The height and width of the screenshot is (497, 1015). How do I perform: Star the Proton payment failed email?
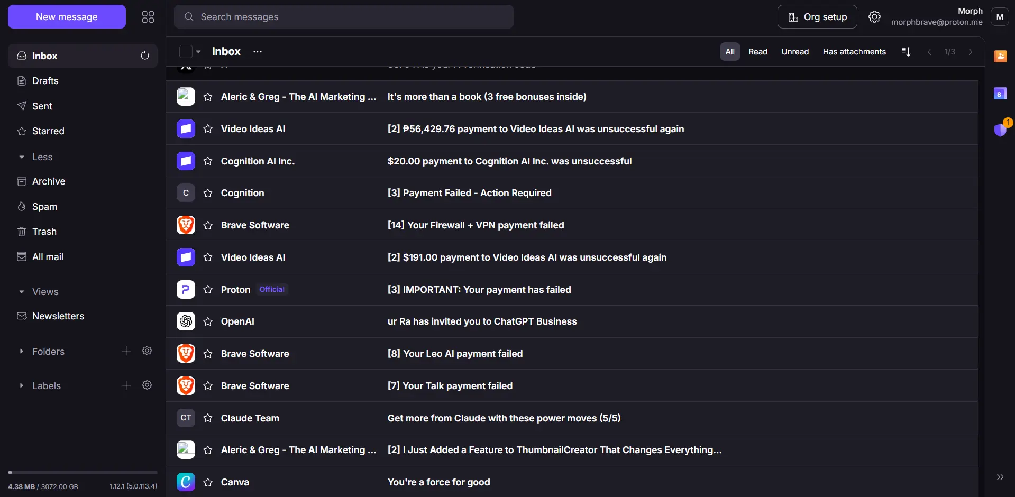(208, 290)
